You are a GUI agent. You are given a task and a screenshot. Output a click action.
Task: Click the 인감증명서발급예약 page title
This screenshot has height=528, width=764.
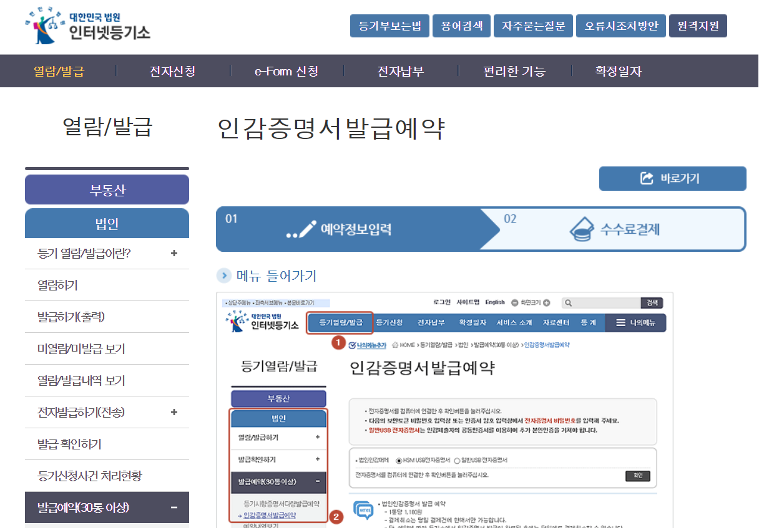tap(331, 128)
